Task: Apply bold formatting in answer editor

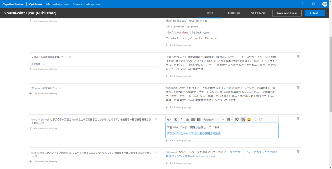Action: 176,120
